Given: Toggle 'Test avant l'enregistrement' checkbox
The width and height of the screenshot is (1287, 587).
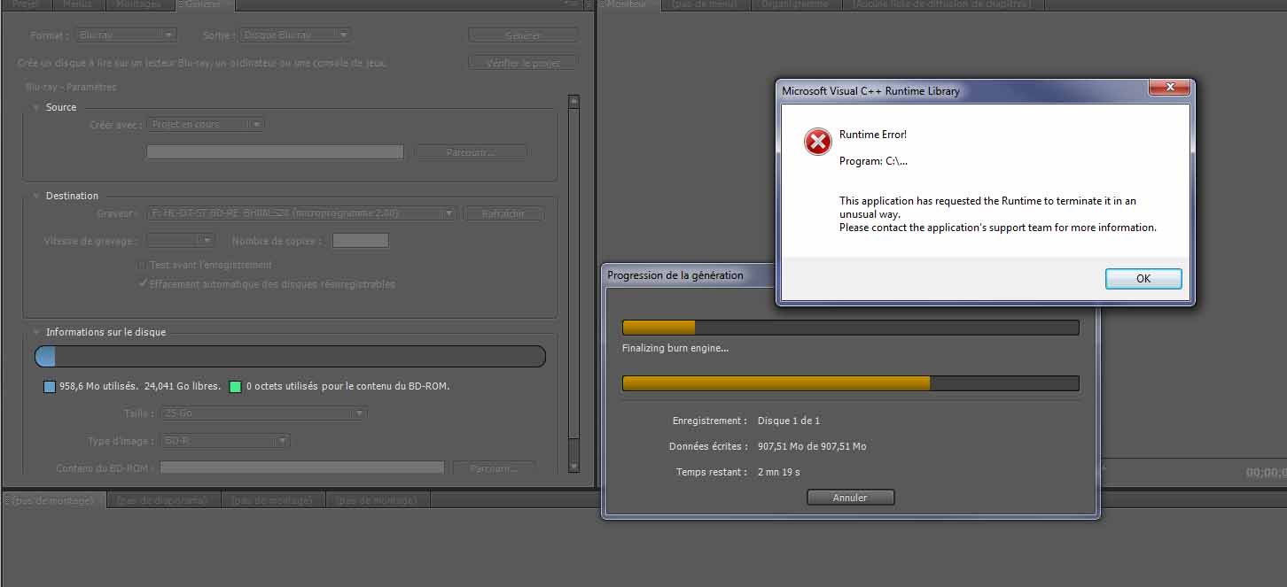Looking at the screenshot, I should [x=142, y=265].
